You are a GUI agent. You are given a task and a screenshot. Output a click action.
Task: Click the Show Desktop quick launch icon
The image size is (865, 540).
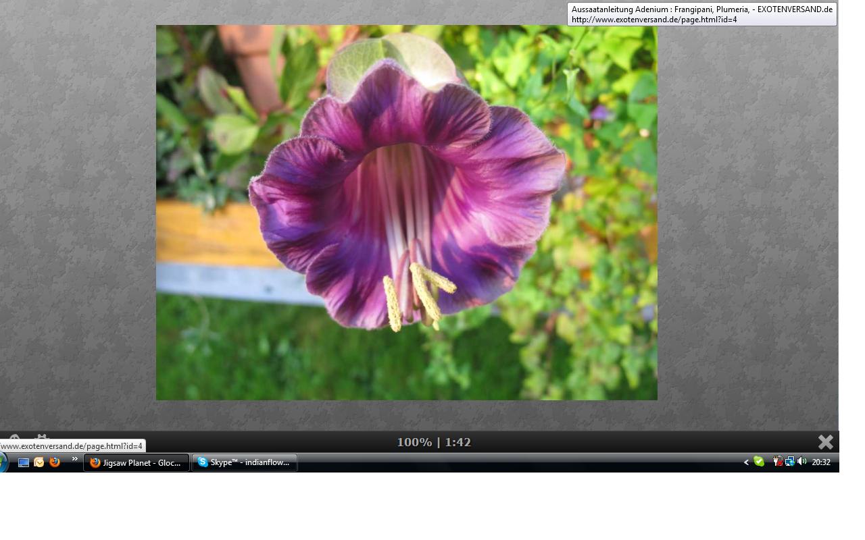(x=24, y=462)
